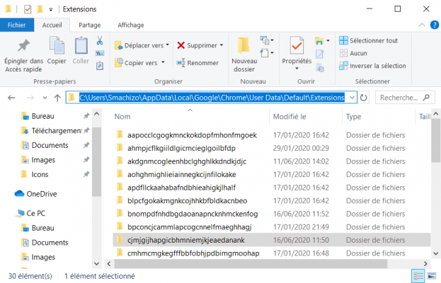Switch to large icons view in status bar
The width and height of the screenshot is (441, 283).
pyautogui.click(x=432, y=276)
